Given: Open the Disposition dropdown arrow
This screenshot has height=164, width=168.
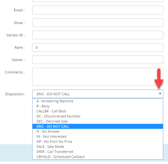Looking at the screenshot, I should [x=160, y=94].
